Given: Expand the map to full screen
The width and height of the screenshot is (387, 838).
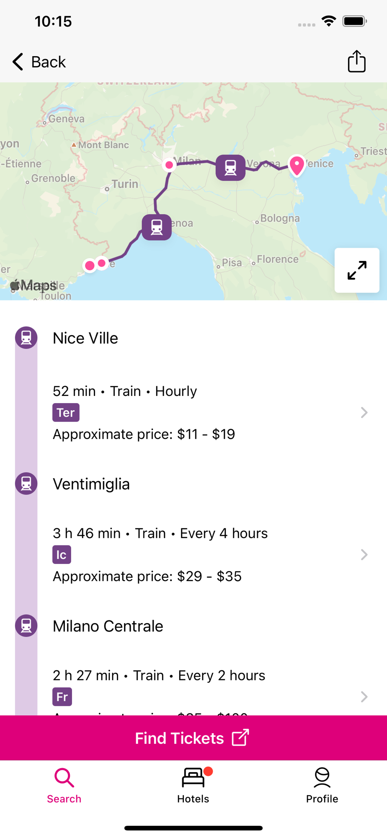Looking at the screenshot, I should (x=357, y=270).
